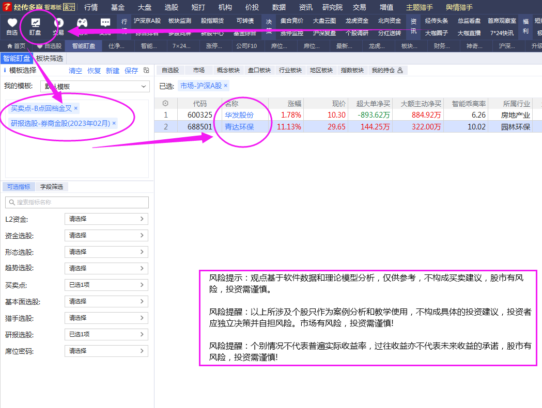Expand the 席位密码 selector
The image size is (542, 408).
tap(106, 351)
